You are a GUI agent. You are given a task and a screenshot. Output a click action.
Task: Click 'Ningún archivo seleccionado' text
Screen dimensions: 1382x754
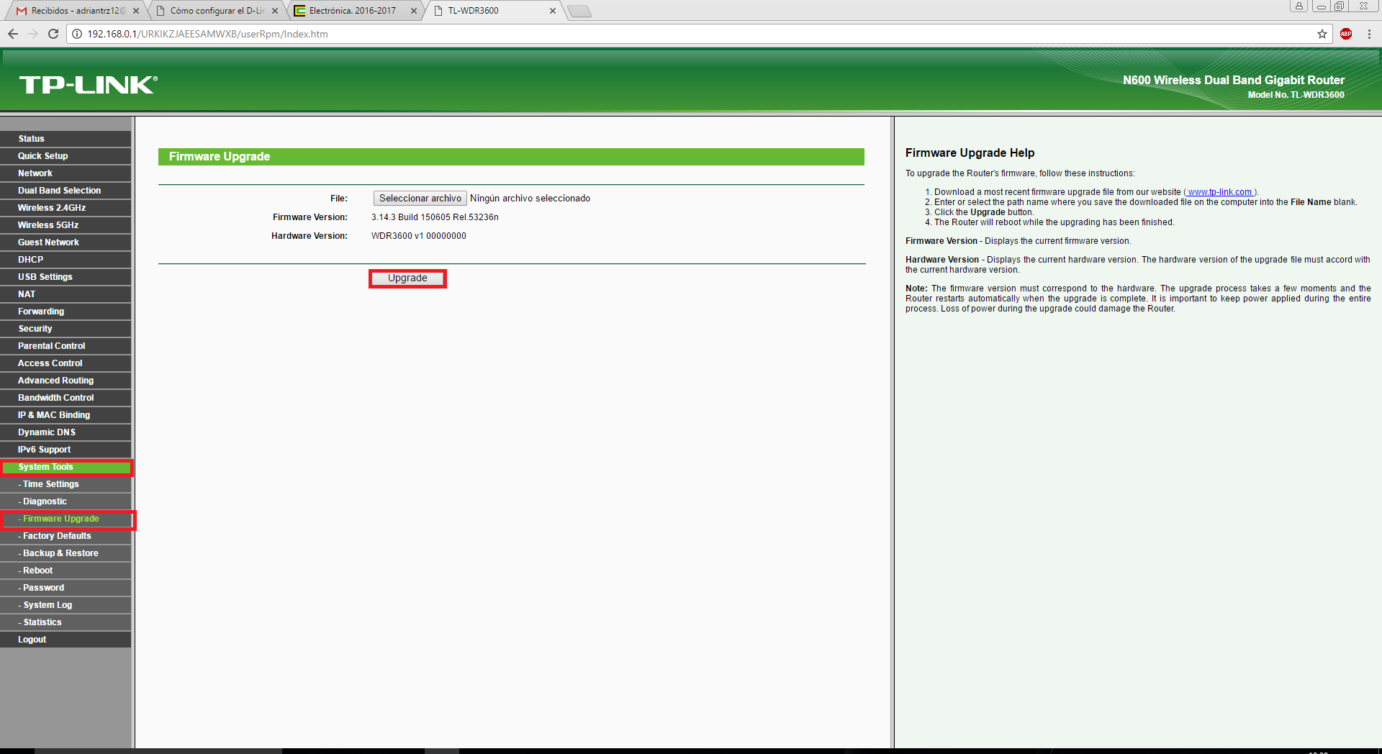point(530,199)
